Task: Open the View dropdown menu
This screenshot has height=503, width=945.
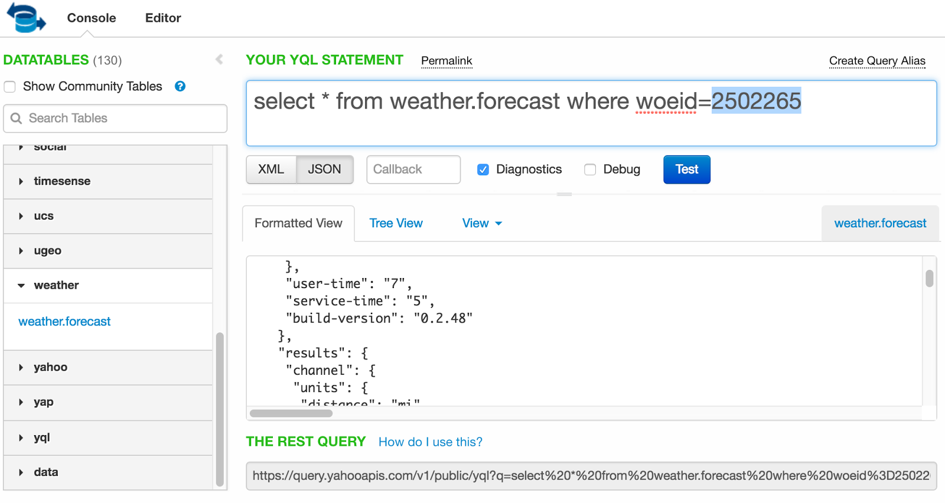Action: coord(482,223)
